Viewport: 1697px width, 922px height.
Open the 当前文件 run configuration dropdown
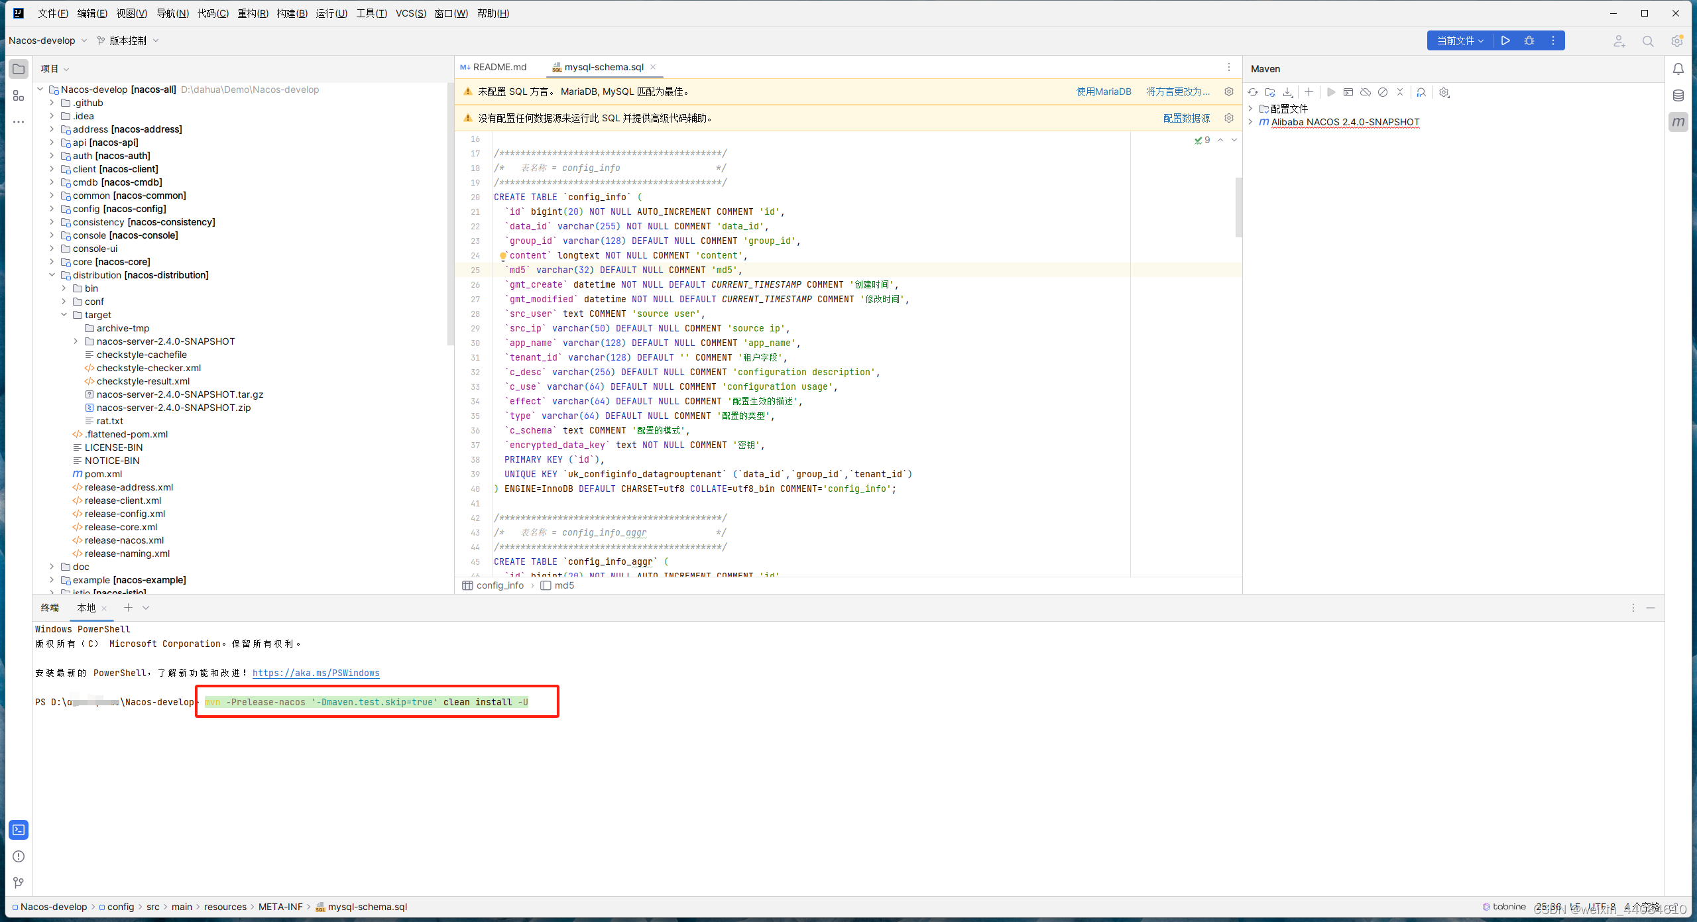1460,40
